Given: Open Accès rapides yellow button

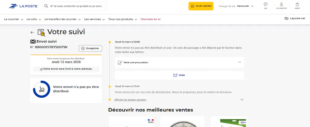Looking at the screenshot, I should 201,6.
